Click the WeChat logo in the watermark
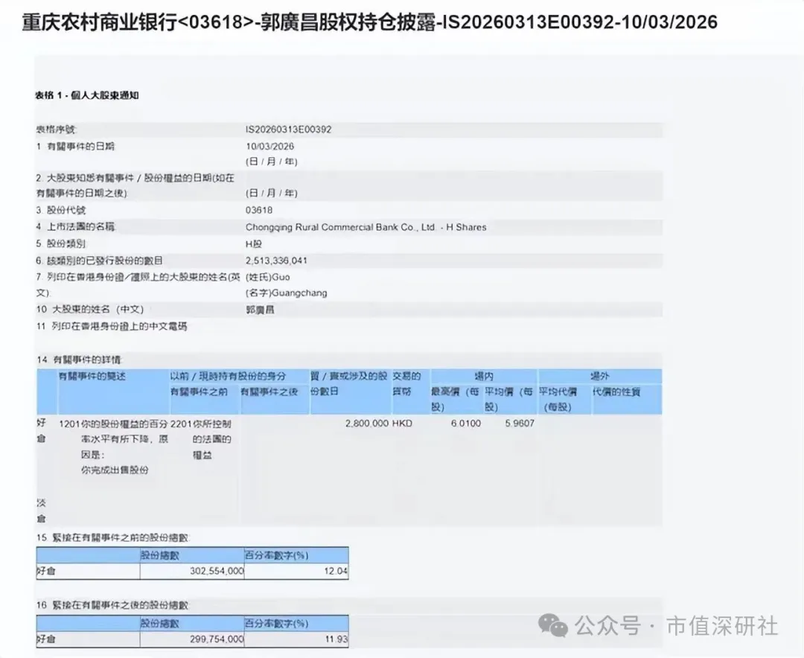 tap(553, 626)
